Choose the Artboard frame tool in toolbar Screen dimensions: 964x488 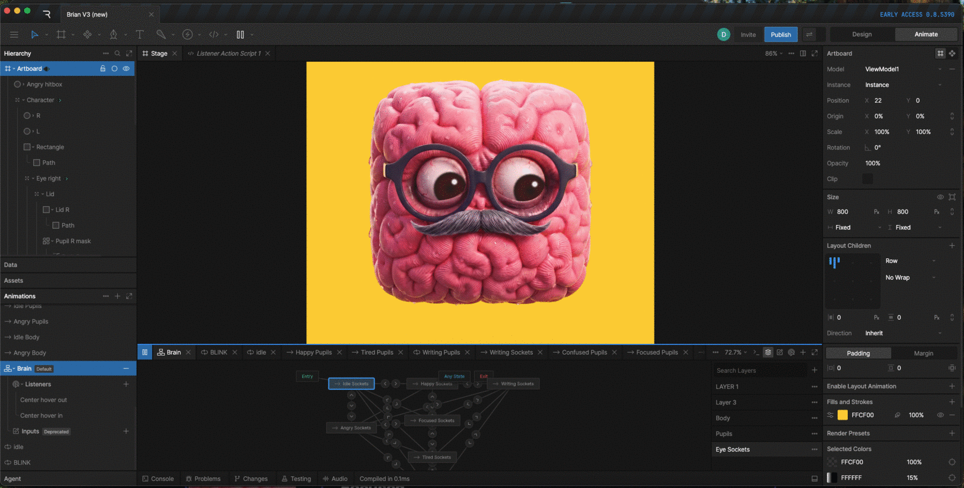point(61,34)
